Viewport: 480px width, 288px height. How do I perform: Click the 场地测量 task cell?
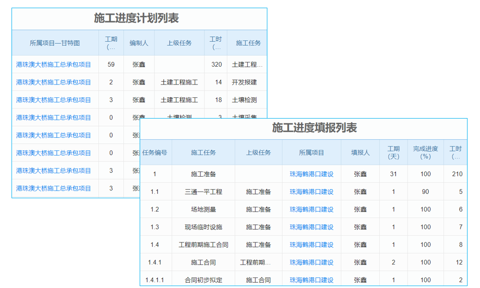[203, 209]
